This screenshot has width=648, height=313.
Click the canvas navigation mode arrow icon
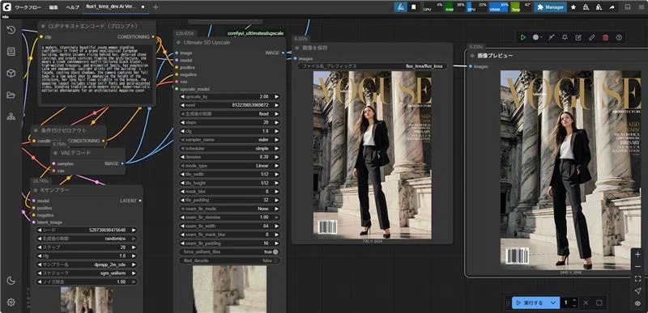click(637, 291)
